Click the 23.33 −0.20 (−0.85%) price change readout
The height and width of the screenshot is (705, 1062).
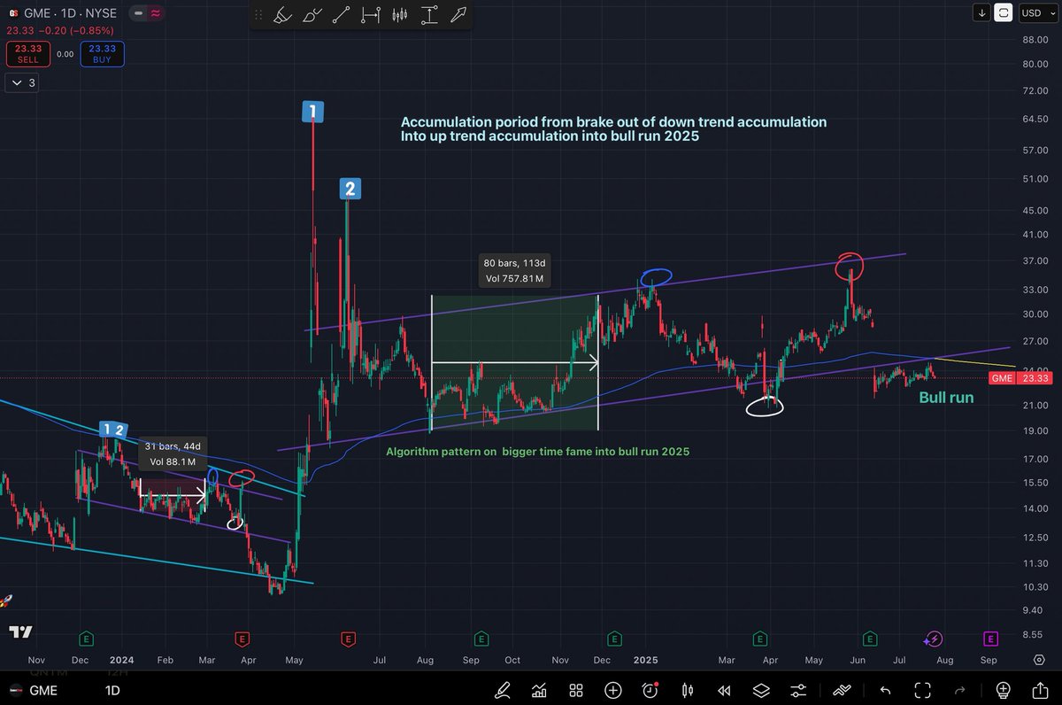pos(58,29)
